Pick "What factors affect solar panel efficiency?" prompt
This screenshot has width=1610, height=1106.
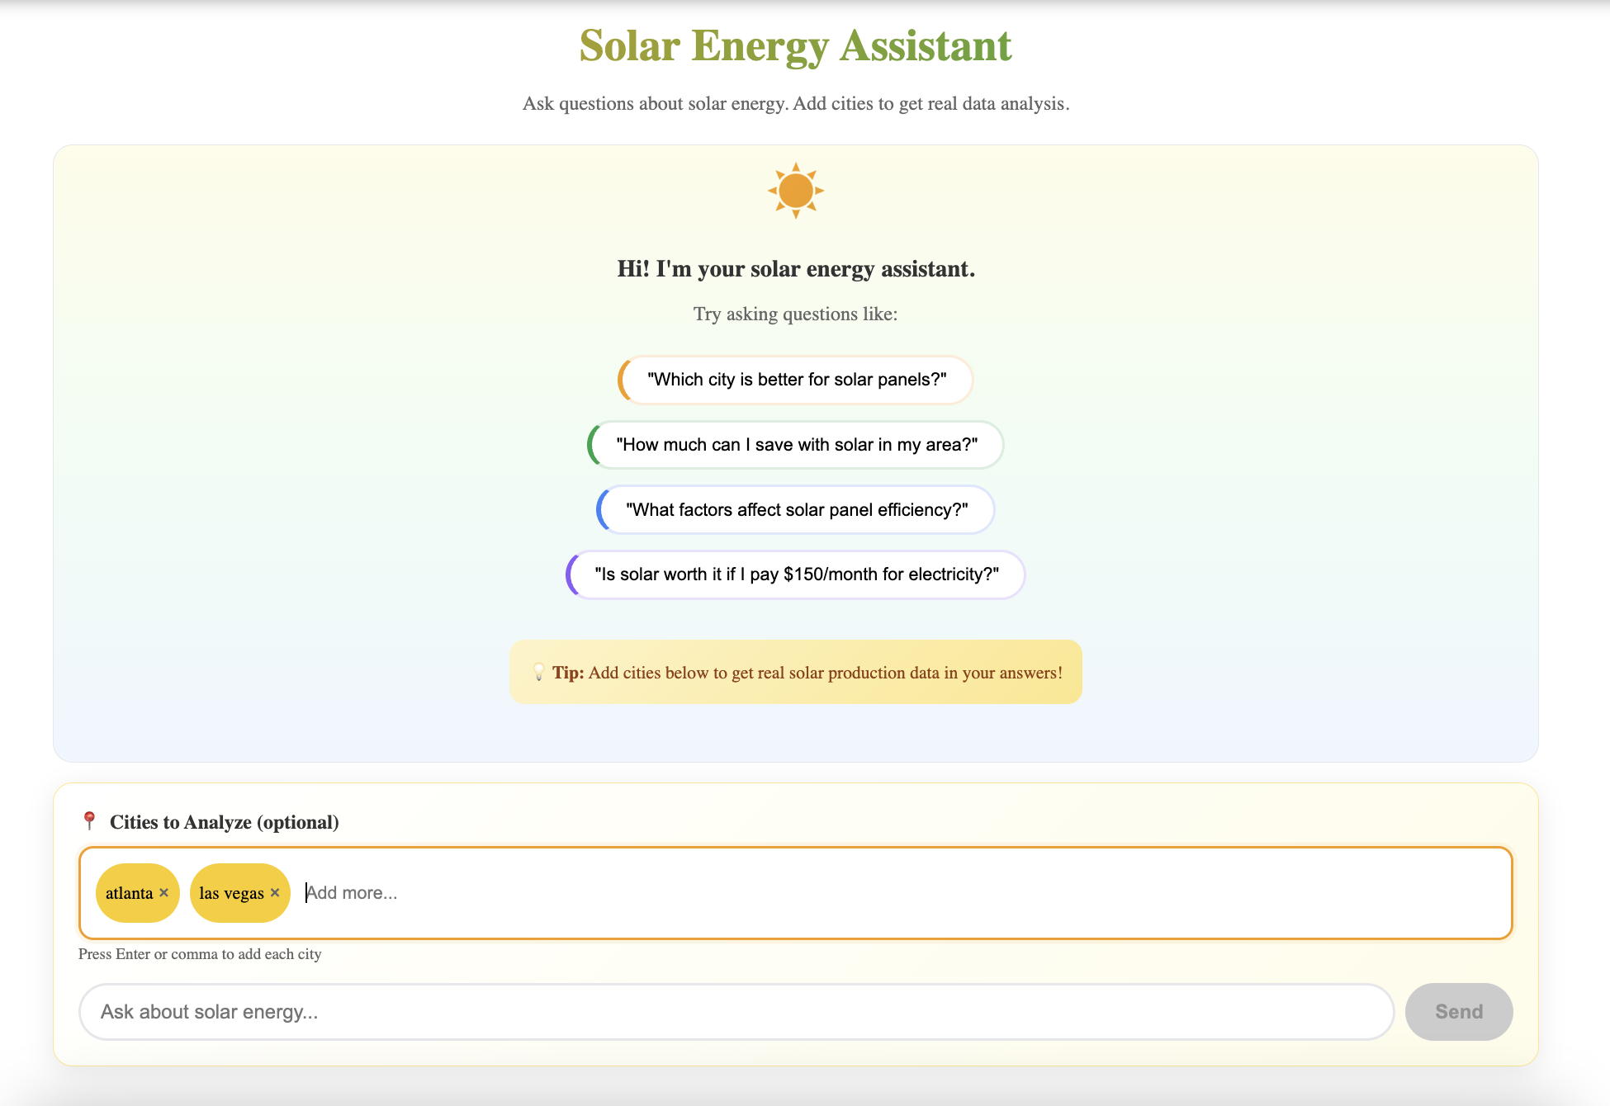(x=796, y=510)
